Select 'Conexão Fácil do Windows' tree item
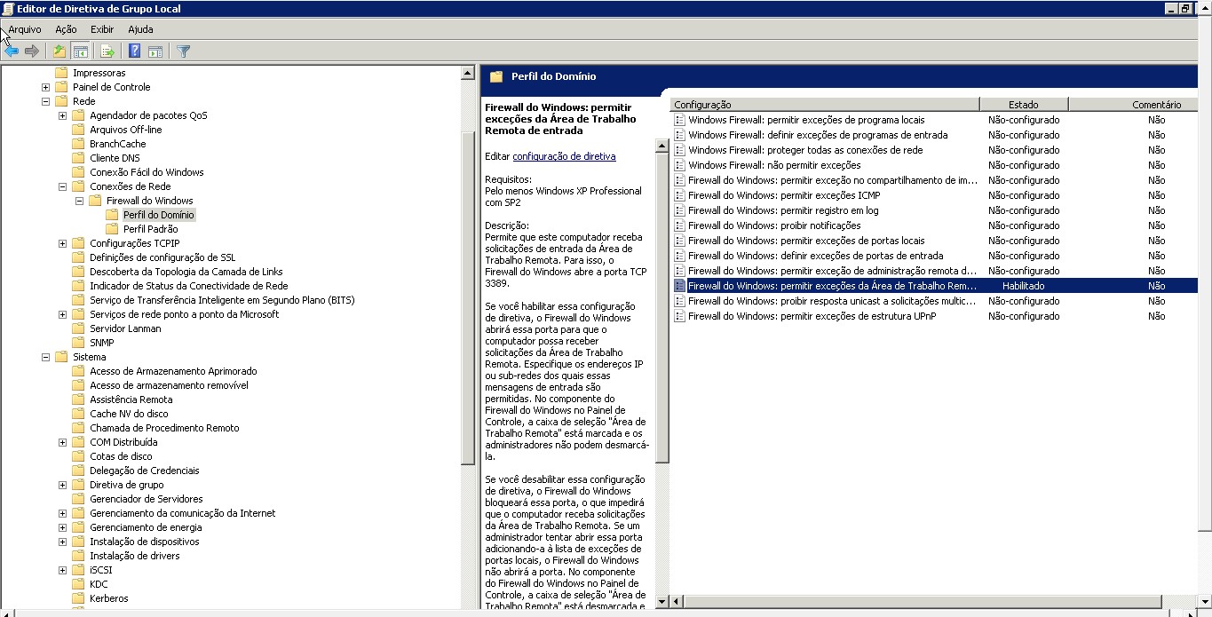 147,172
